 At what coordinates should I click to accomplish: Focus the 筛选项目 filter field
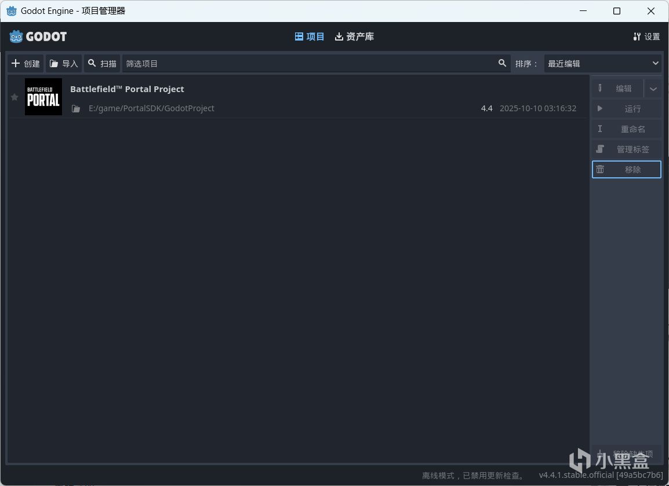316,64
